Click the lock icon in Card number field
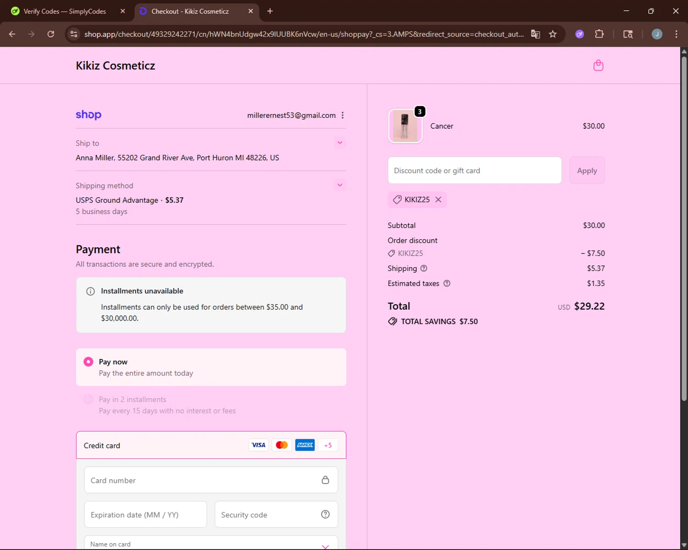 point(325,480)
